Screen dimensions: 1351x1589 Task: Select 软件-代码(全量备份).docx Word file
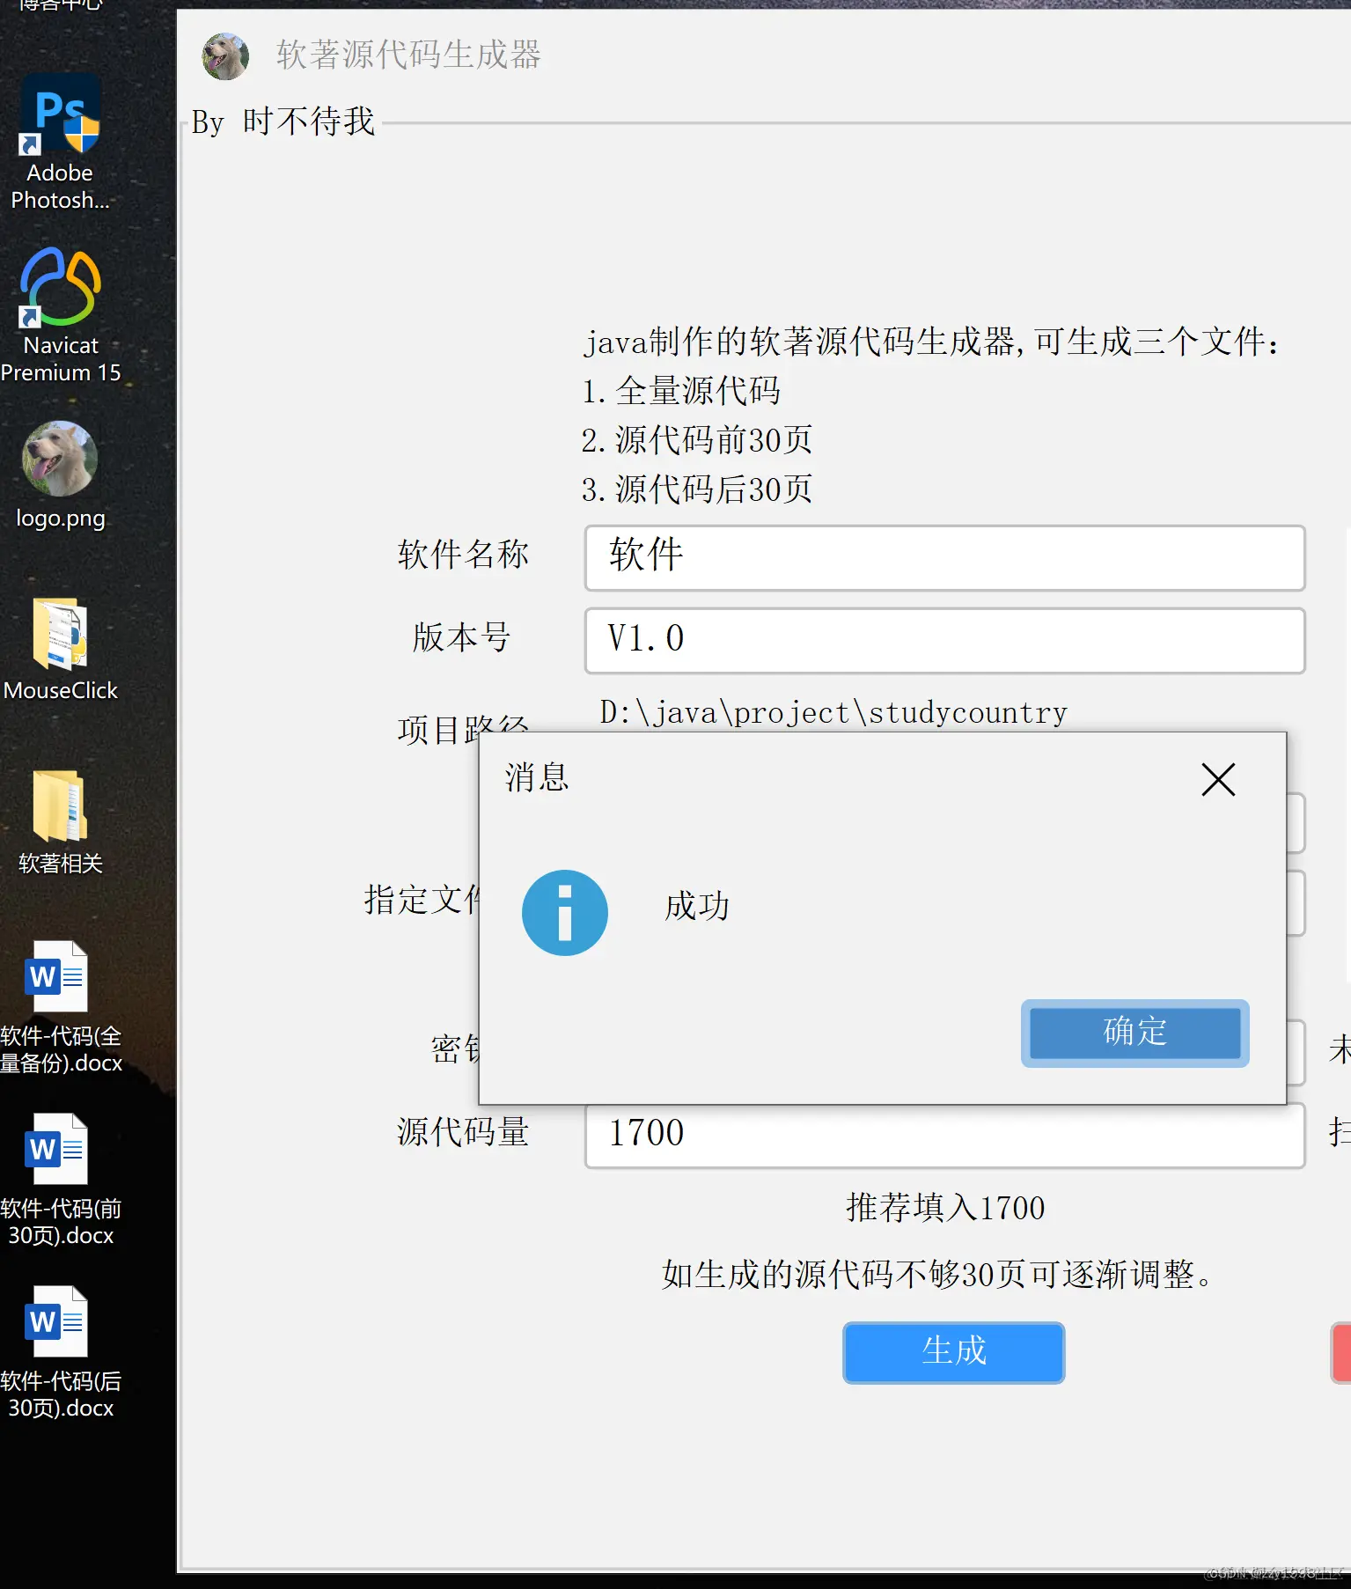pyautogui.click(x=60, y=1007)
